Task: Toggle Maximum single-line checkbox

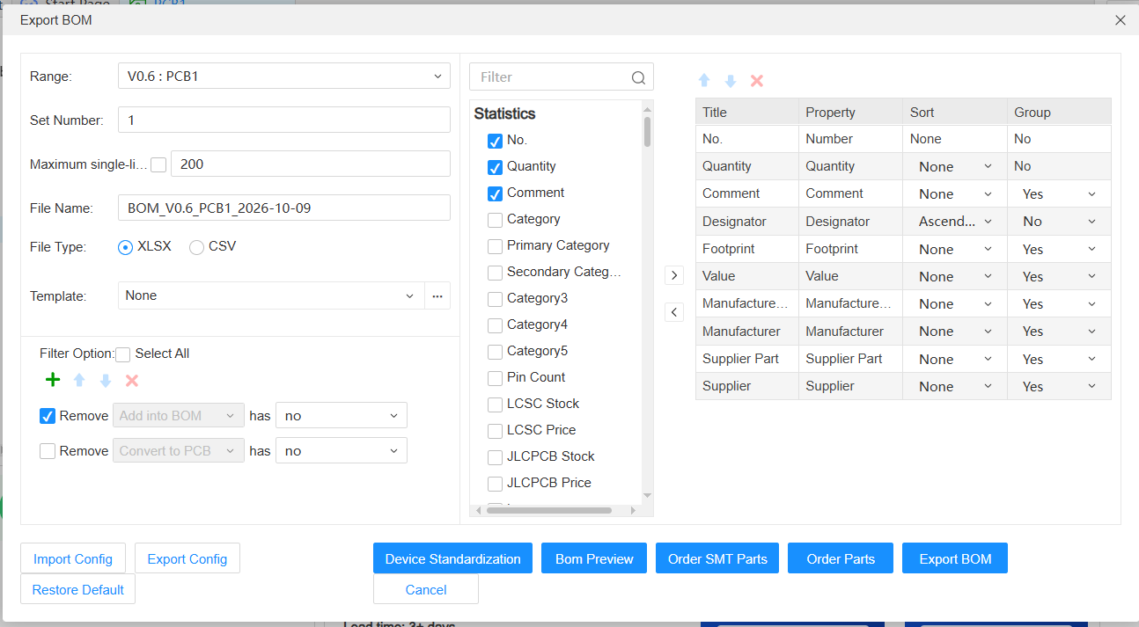Action: click(x=158, y=164)
